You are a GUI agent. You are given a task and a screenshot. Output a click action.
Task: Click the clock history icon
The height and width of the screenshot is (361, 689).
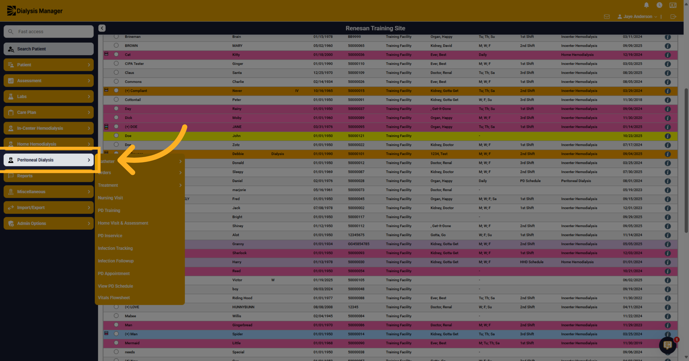659,5
